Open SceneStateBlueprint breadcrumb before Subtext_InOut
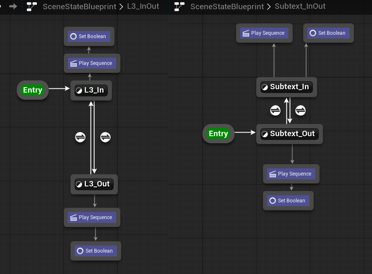This screenshot has height=274, width=372. pyautogui.click(x=227, y=6)
